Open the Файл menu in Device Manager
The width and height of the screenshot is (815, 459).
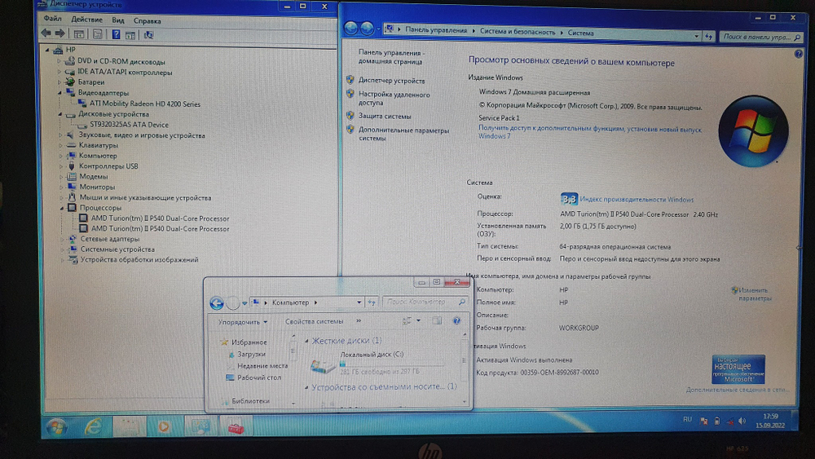pyautogui.click(x=52, y=19)
